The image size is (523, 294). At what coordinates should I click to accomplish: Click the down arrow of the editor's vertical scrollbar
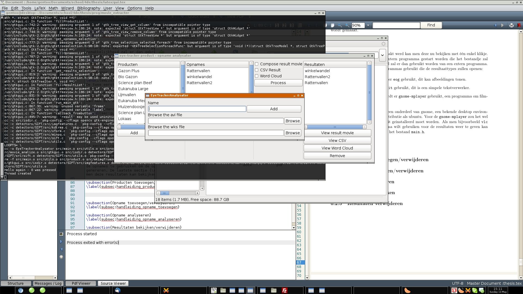point(294,228)
